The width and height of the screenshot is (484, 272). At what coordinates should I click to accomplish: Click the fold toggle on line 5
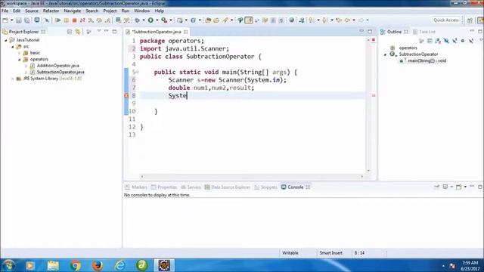click(x=138, y=73)
